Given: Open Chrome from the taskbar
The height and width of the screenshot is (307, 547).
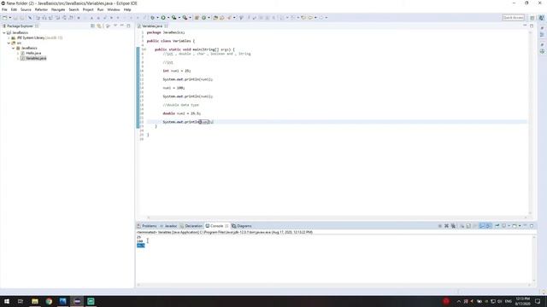Looking at the screenshot, I should coord(49,301).
